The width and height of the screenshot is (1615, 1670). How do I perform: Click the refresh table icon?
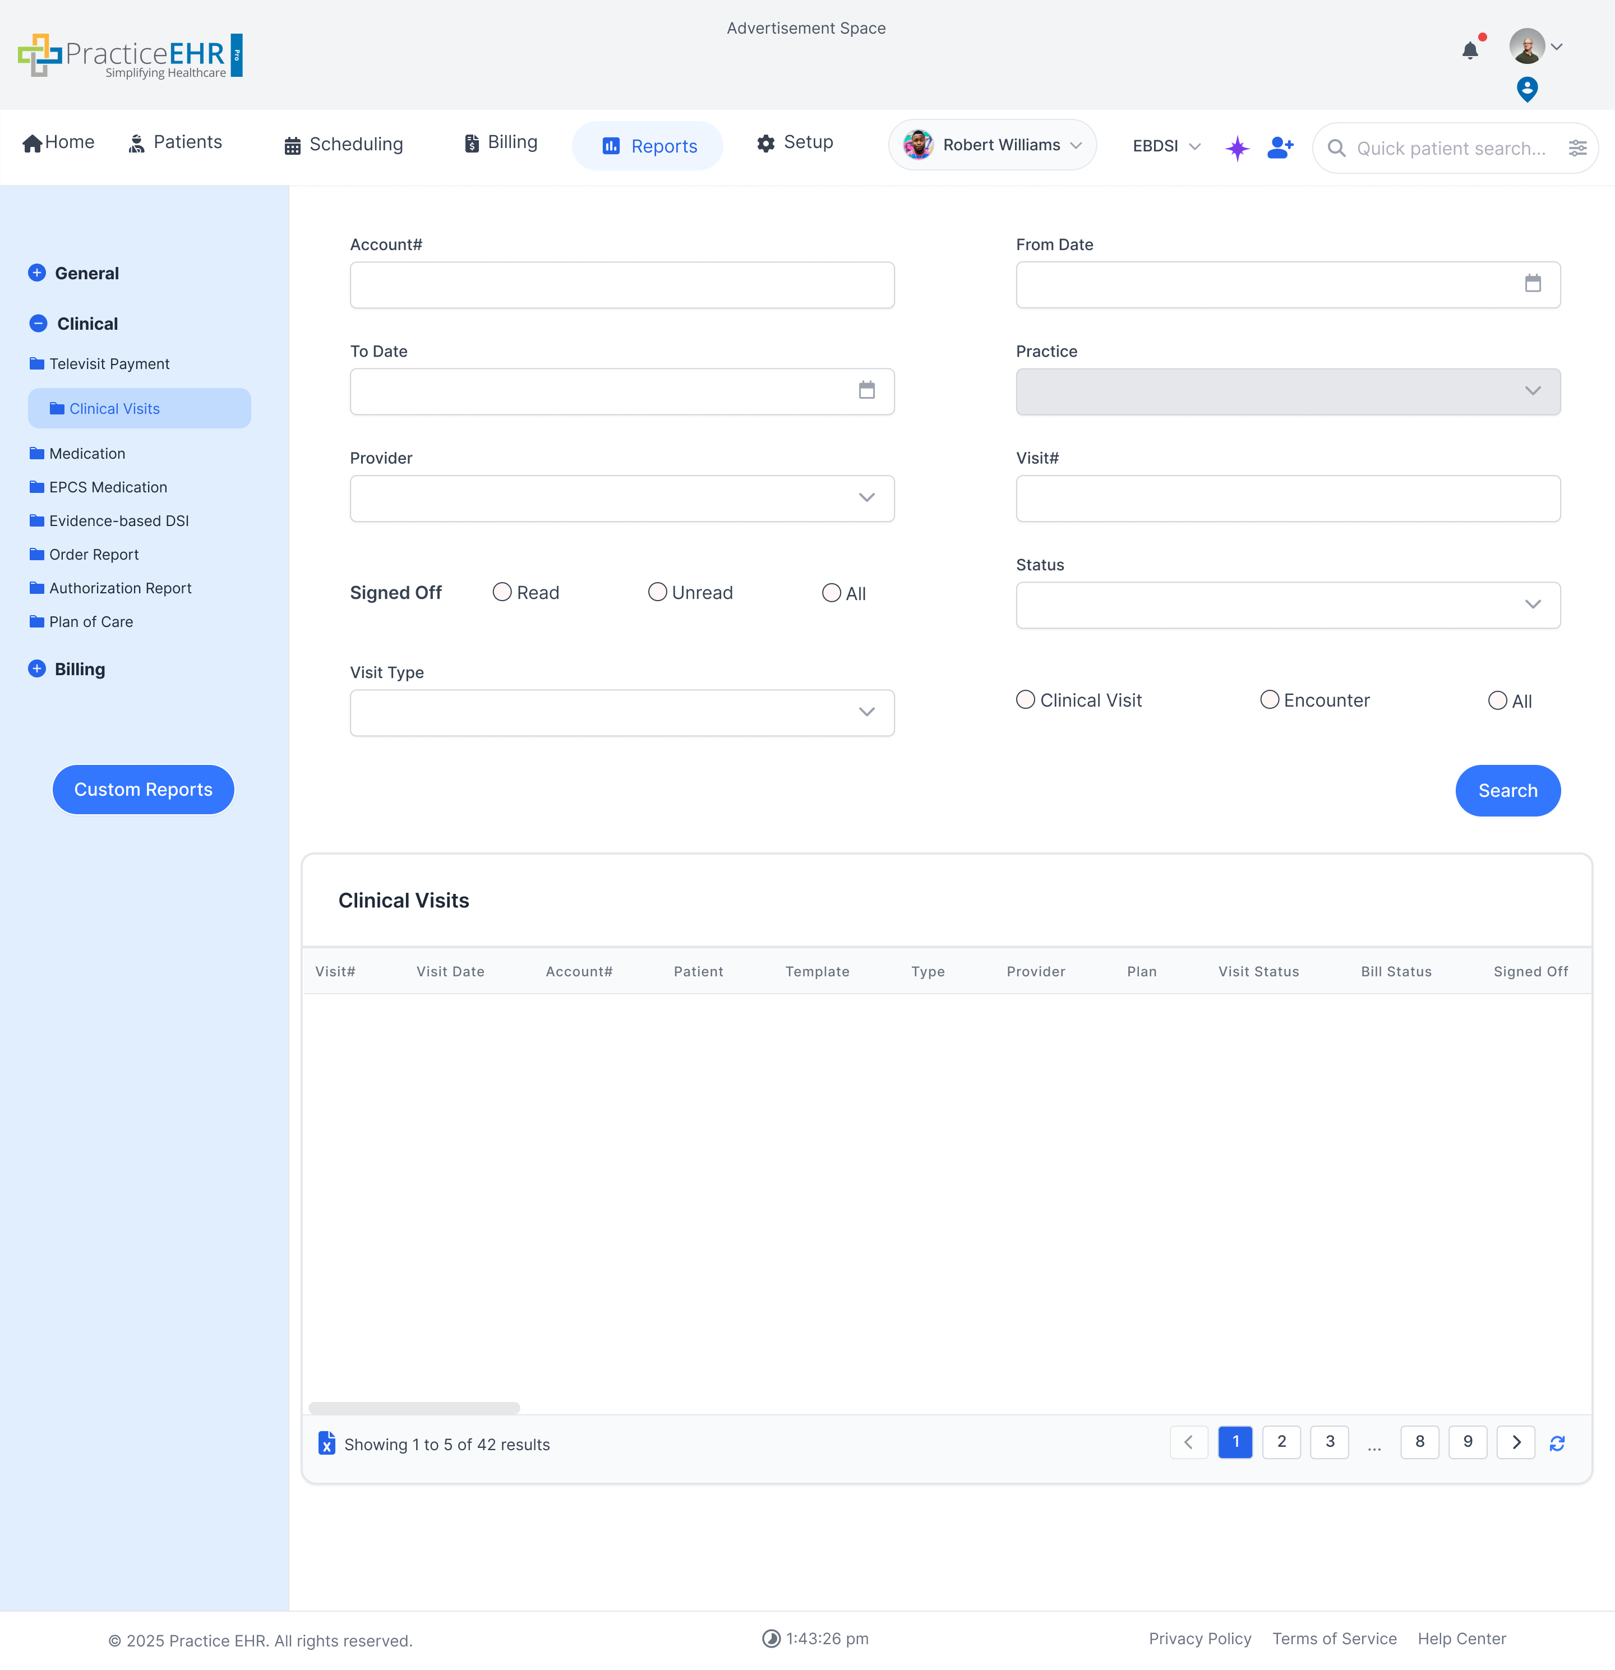1557,1442
